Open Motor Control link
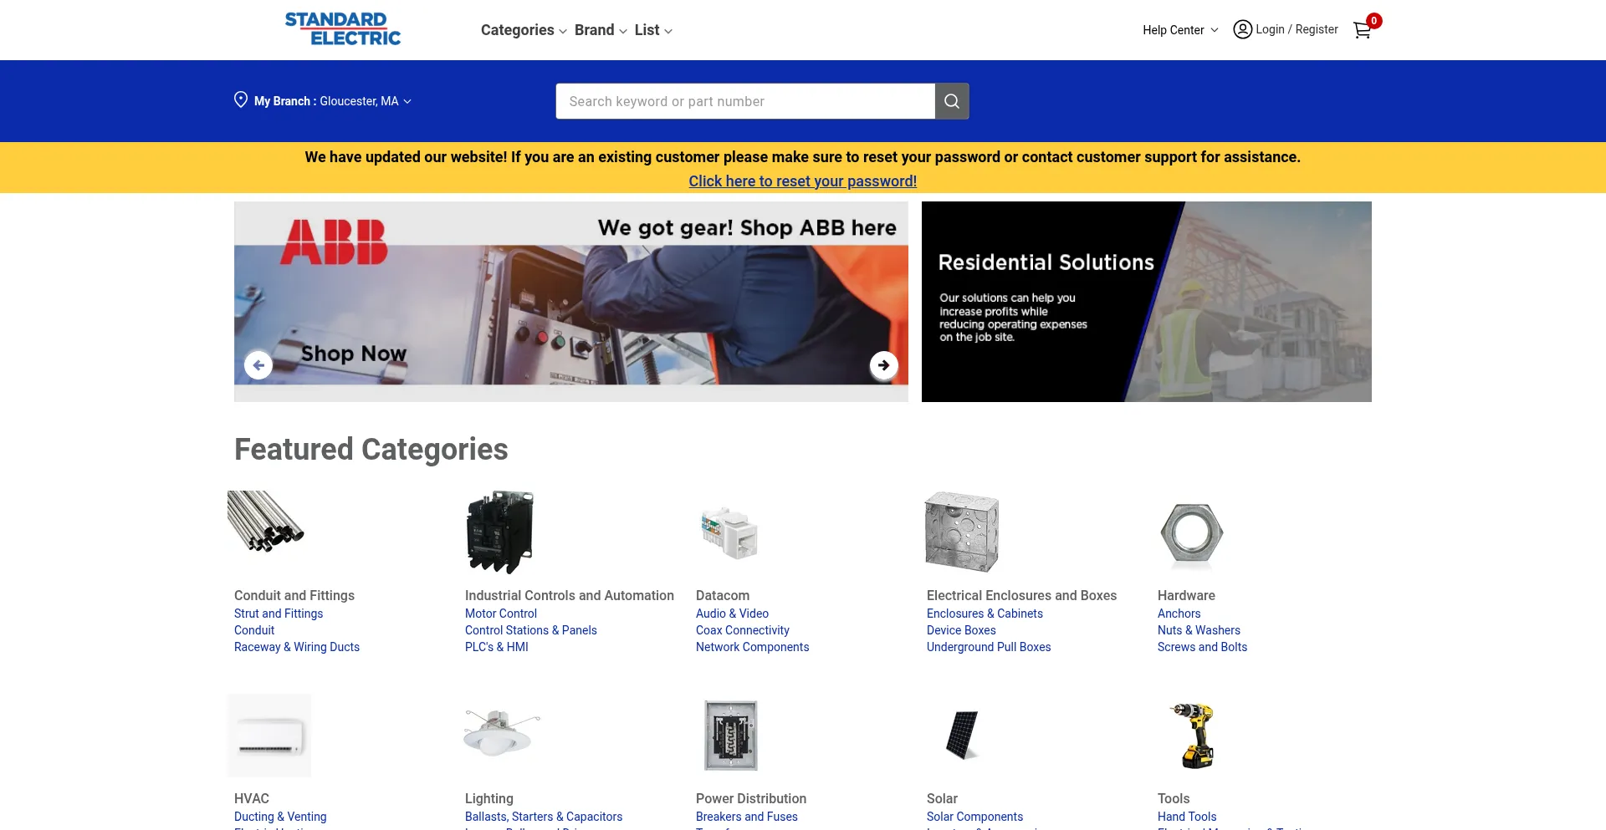The image size is (1606, 830). pos(501,614)
